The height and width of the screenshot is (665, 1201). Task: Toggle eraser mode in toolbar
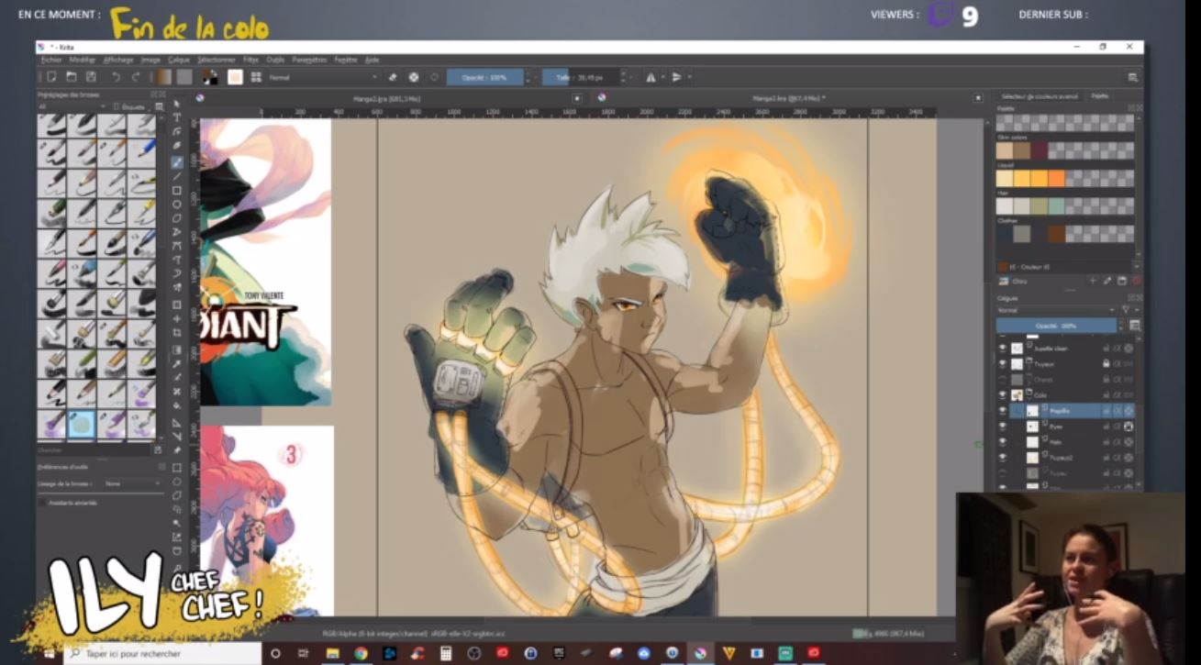[393, 77]
